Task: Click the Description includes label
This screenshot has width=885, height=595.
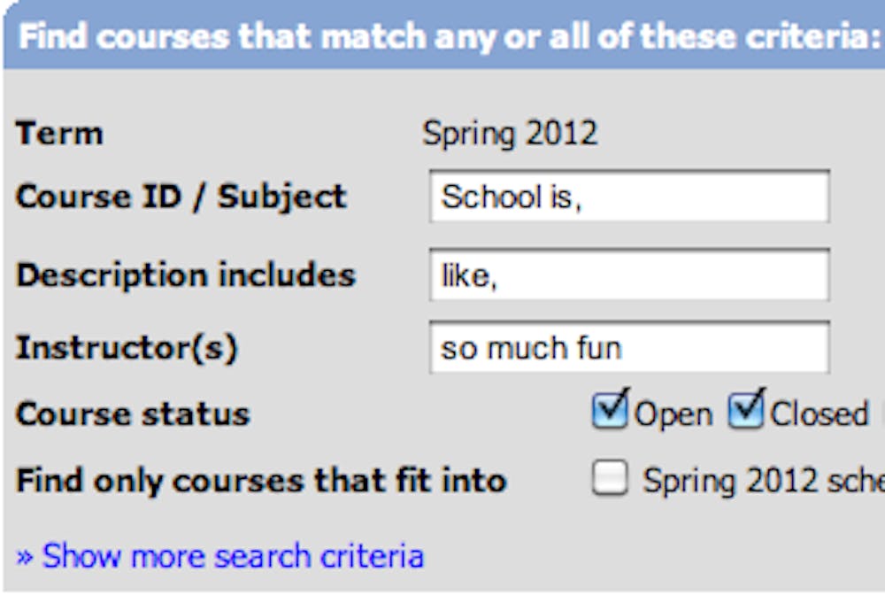Action: click(185, 275)
